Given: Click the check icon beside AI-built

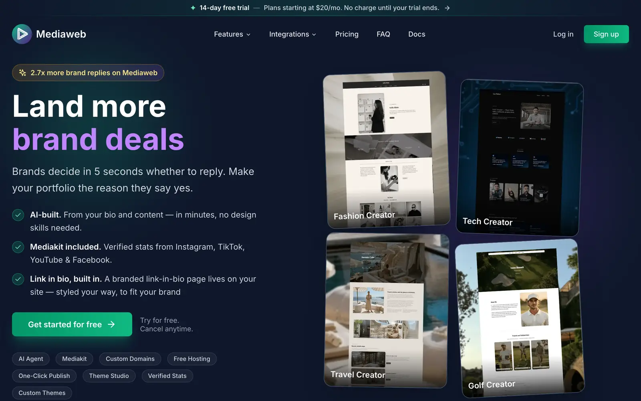Looking at the screenshot, I should click(18, 215).
